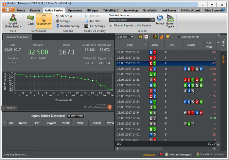Open the SnowieApp tab
The height and width of the screenshot is (160, 229).
(x=131, y=10)
